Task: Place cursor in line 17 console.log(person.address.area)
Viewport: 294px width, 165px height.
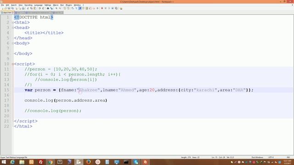Action: [66, 100]
